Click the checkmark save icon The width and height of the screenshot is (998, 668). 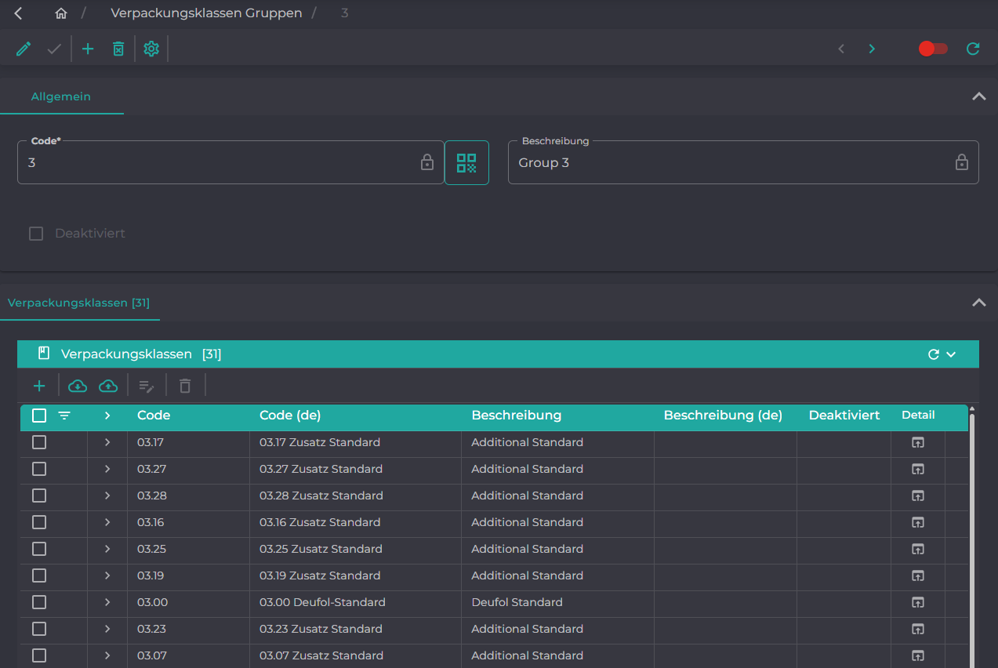click(54, 49)
